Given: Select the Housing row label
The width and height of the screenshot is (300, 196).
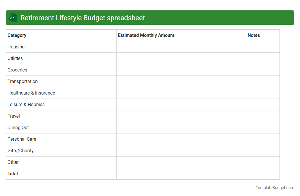Looking at the screenshot, I should point(16,47).
